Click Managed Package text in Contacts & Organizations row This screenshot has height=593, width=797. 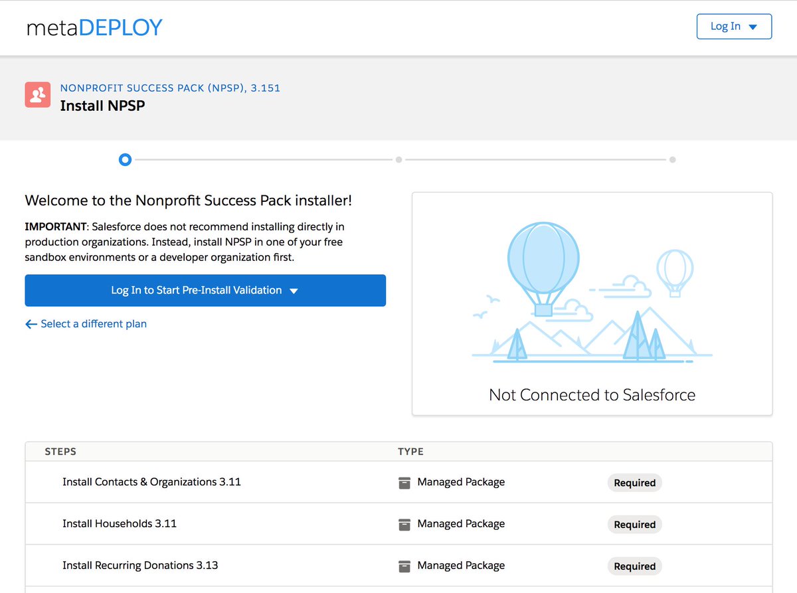pos(461,482)
